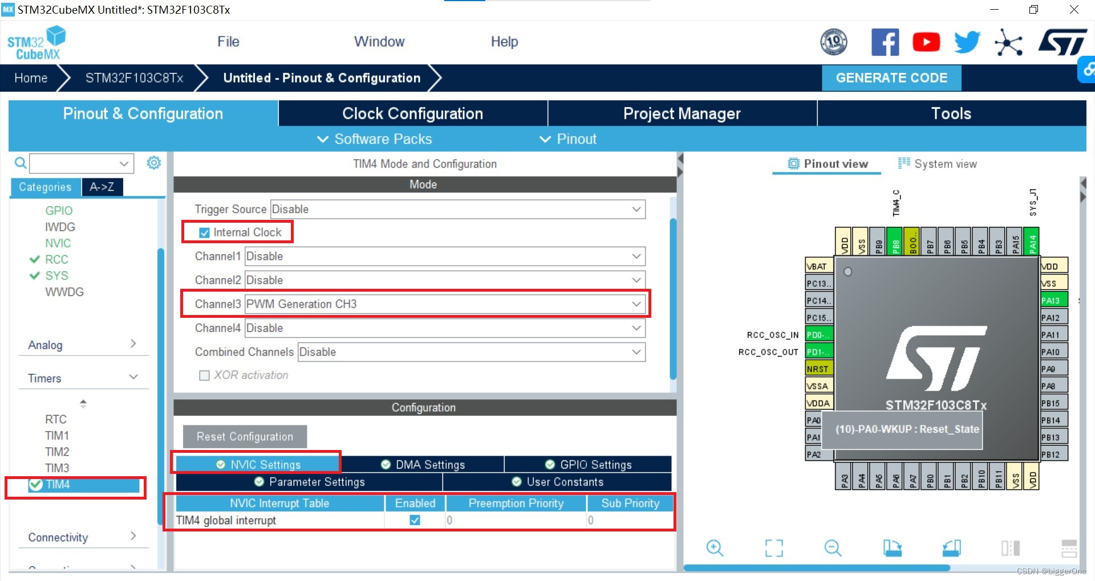Open the Channel3 PWM Generation dropdown
The width and height of the screenshot is (1095, 581).
pos(445,304)
